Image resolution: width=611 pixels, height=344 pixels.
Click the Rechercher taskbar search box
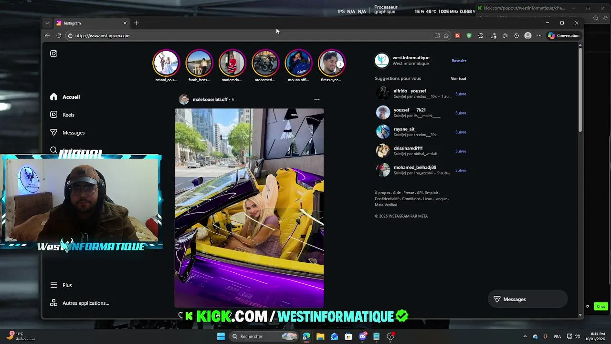tap(264, 336)
